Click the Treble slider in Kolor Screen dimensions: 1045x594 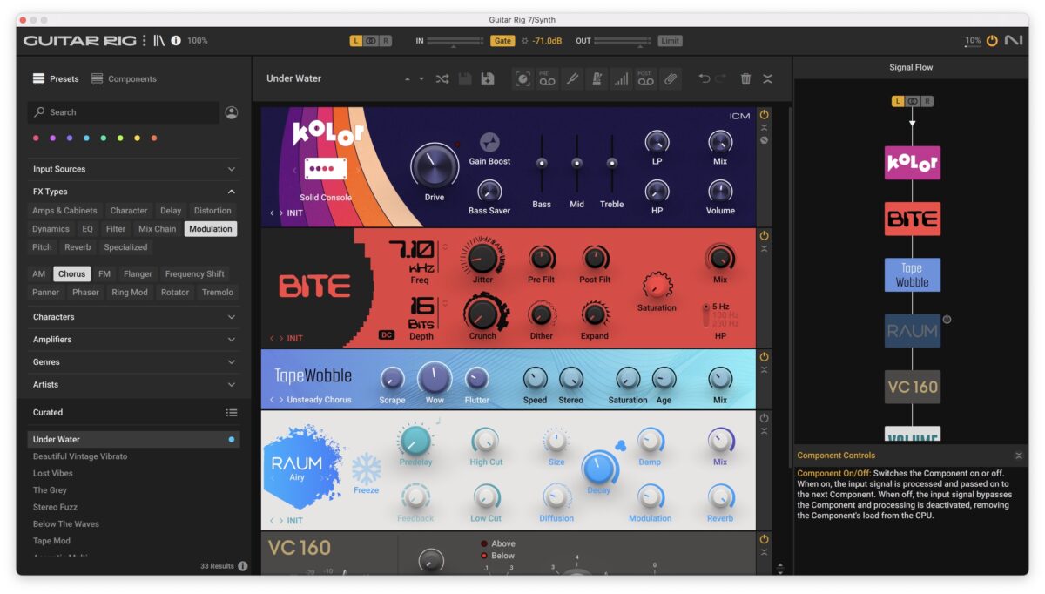tap(611, 163)
